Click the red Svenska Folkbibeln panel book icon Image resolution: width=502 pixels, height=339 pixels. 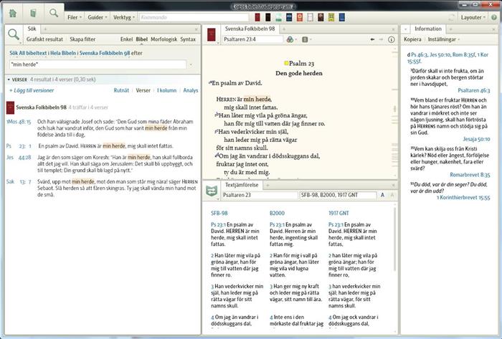point(212,35)
